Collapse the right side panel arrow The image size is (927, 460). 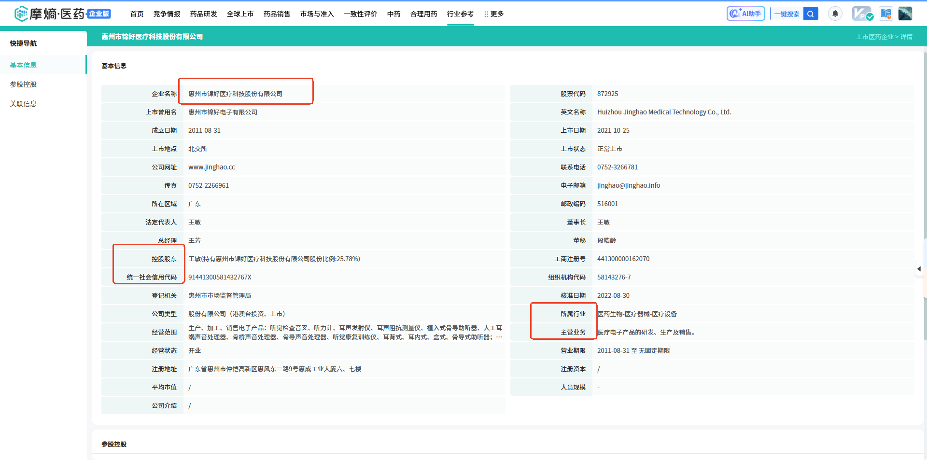[x=919, y=269]
